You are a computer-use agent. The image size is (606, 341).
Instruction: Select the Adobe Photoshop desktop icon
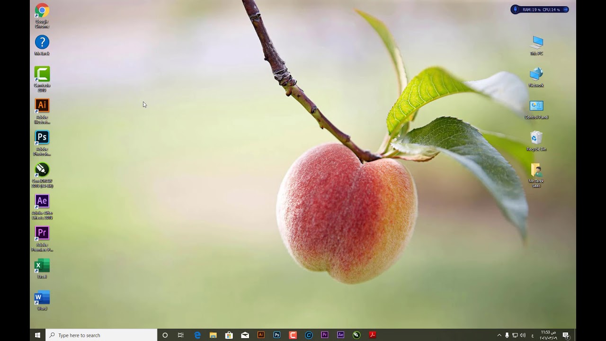[42, 143]
